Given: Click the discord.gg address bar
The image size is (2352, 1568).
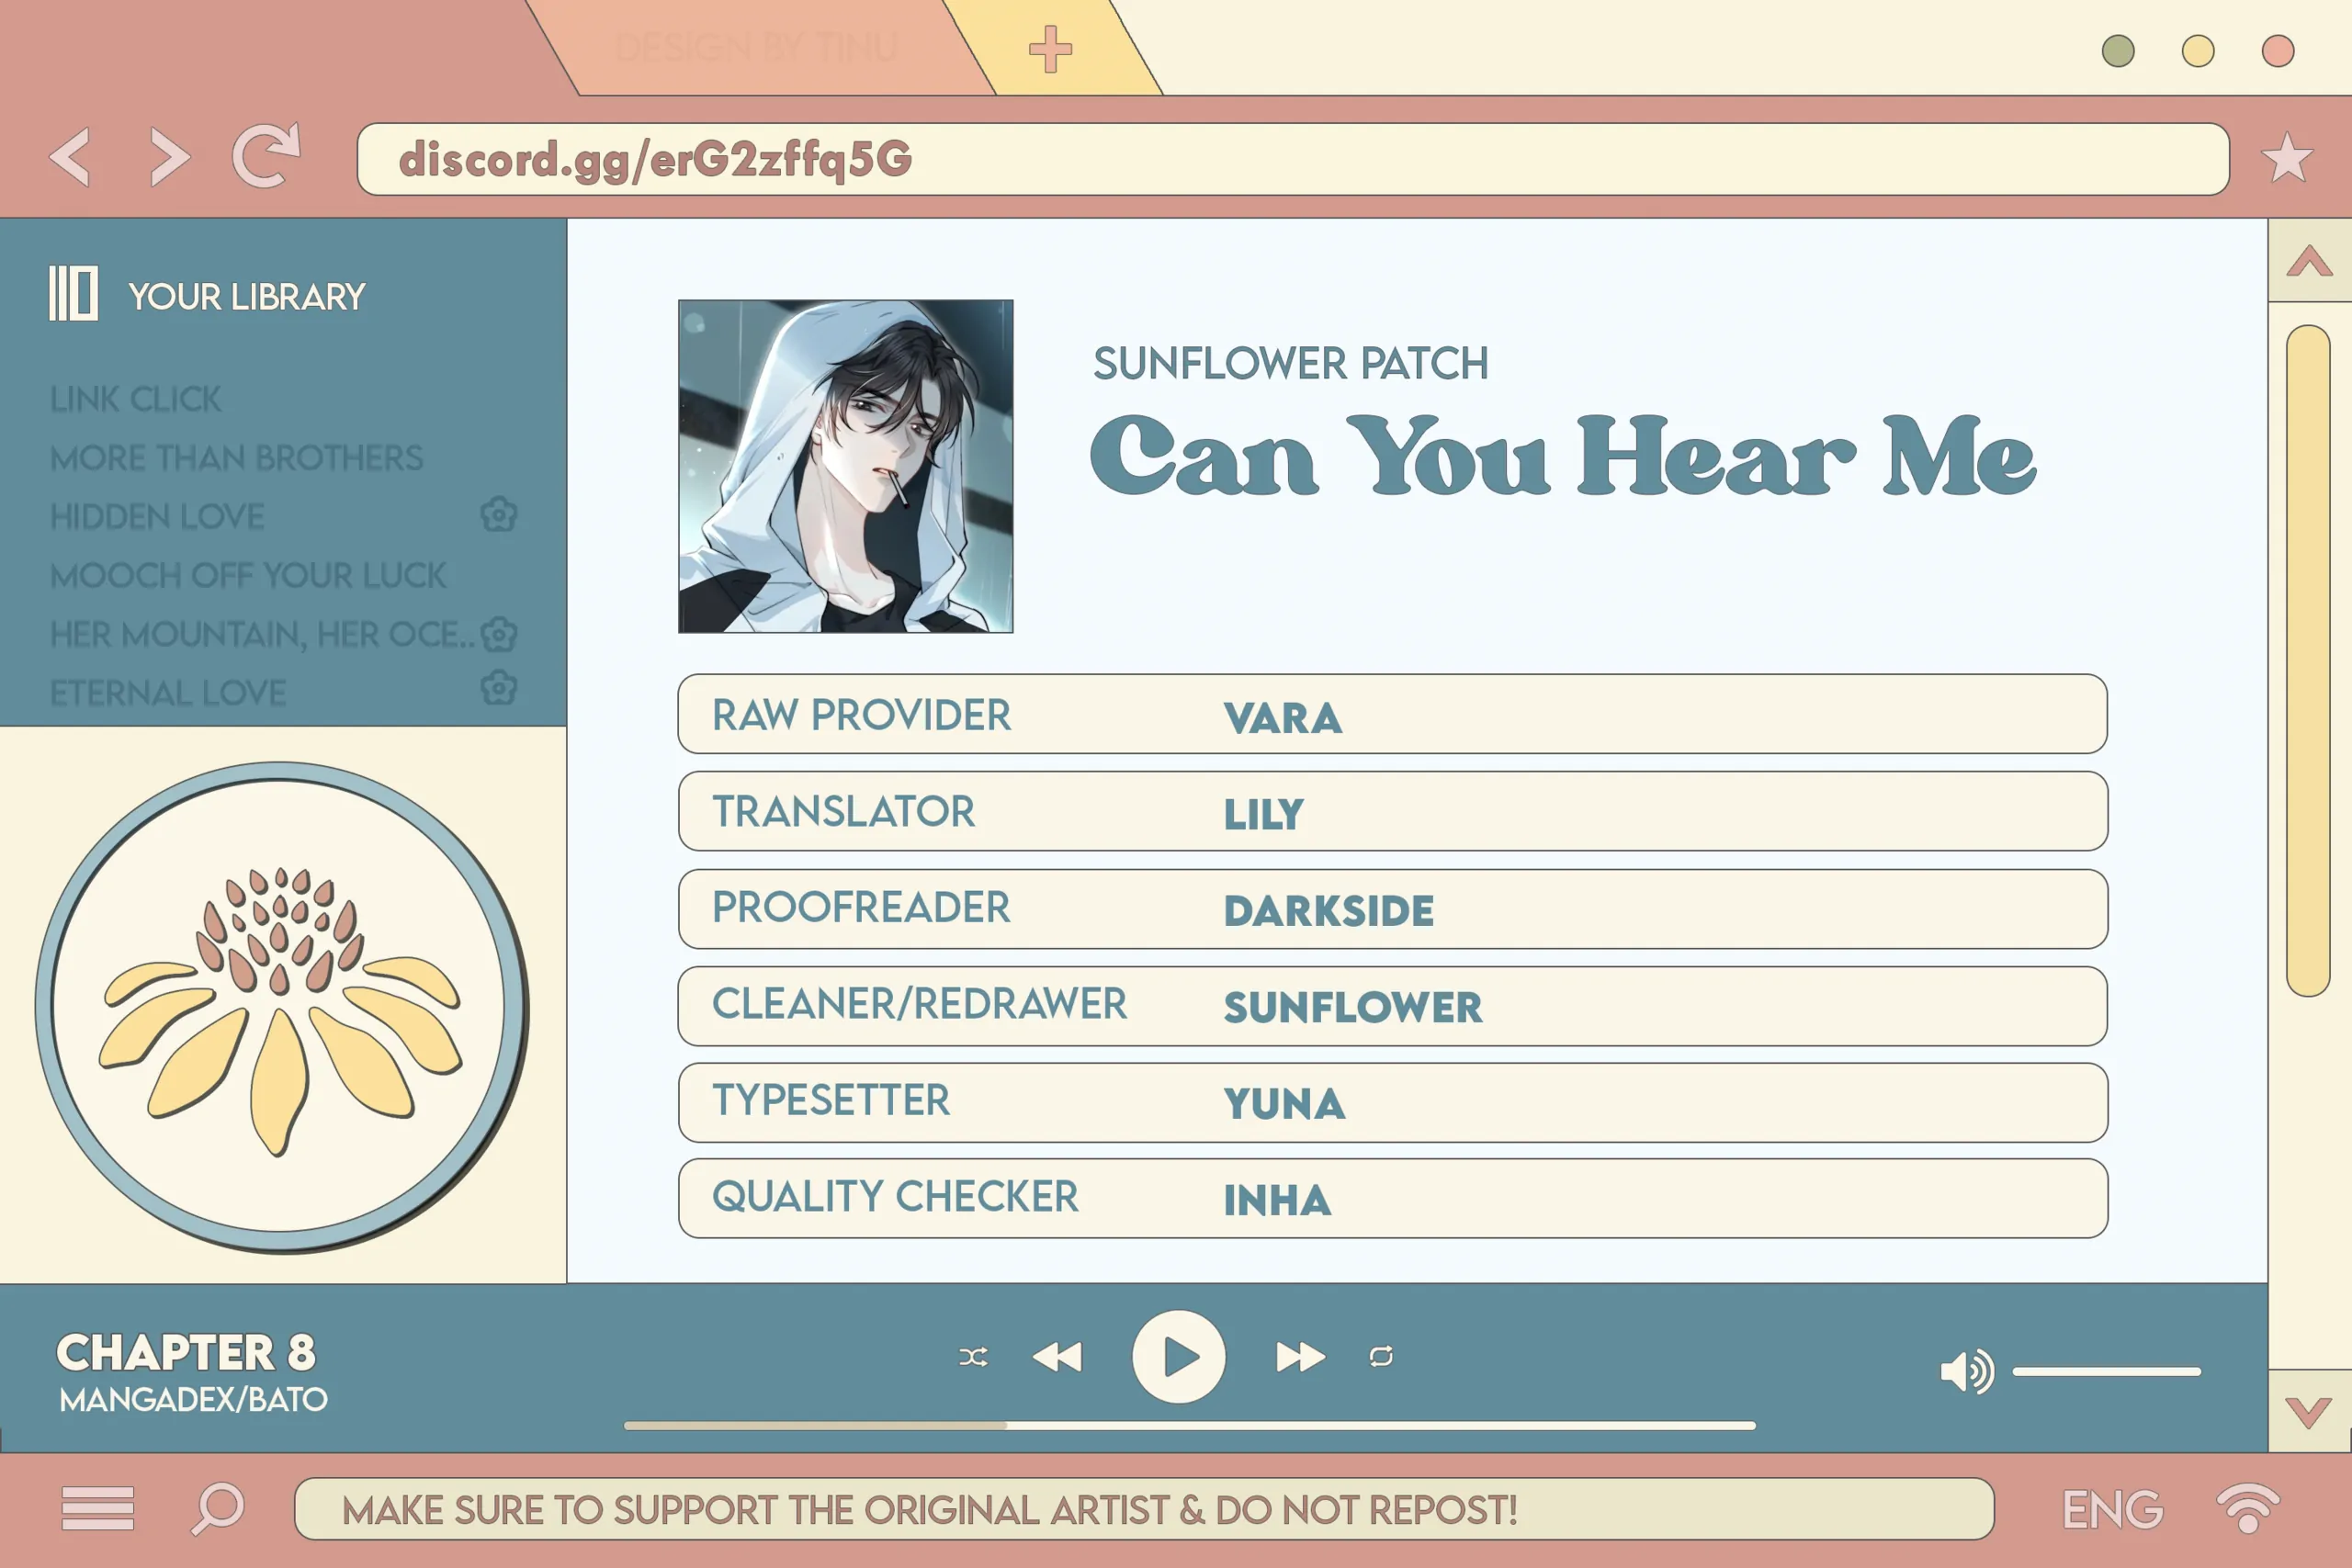Looking at the screenshot, I should 1292,159.
